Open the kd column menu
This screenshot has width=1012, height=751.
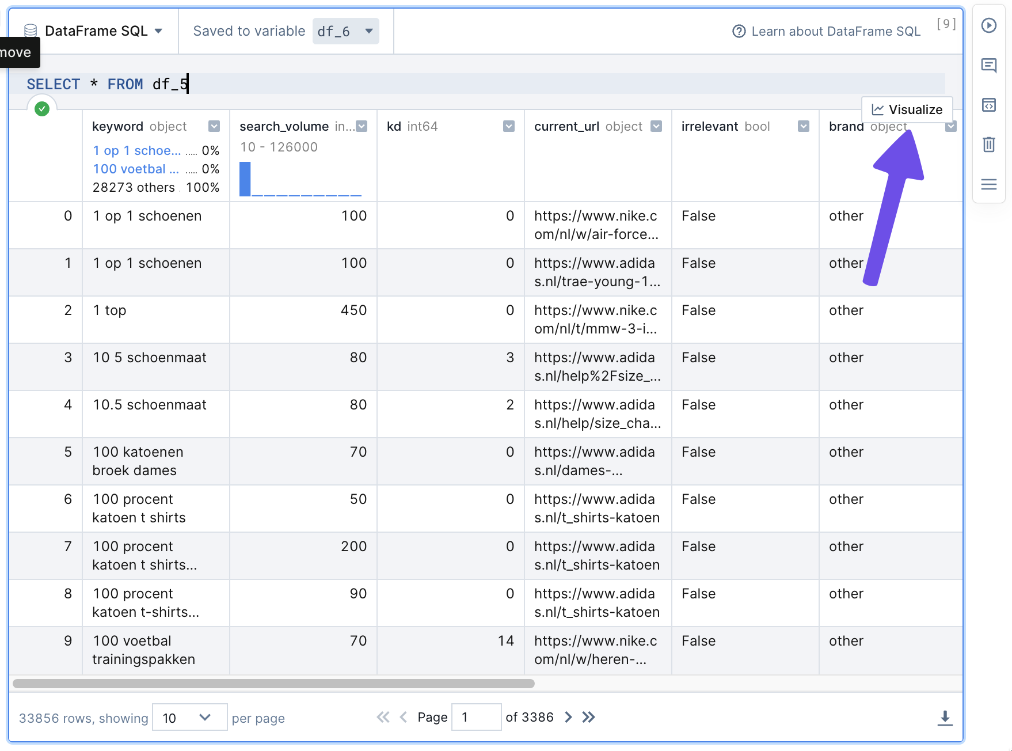click(x=509, y=126)
